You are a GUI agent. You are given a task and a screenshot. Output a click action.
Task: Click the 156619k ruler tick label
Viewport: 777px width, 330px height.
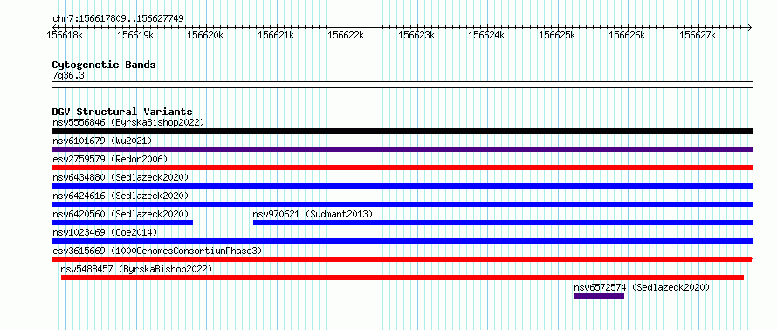135,35
